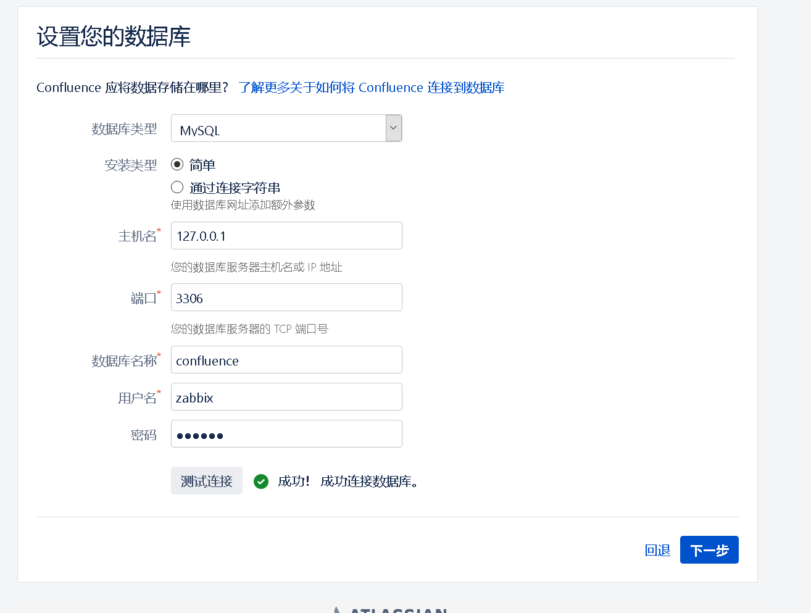
Task: Click the 用户名 field containing zabbix
Action: tap(286, 397)
